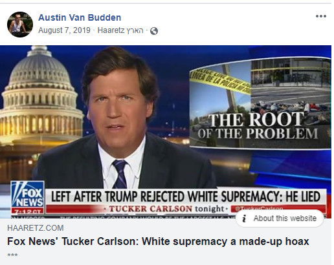The image size is (334, 265).
Task: Click Austin Van Budden's profile picture
Action: click(x=20, y=25)
